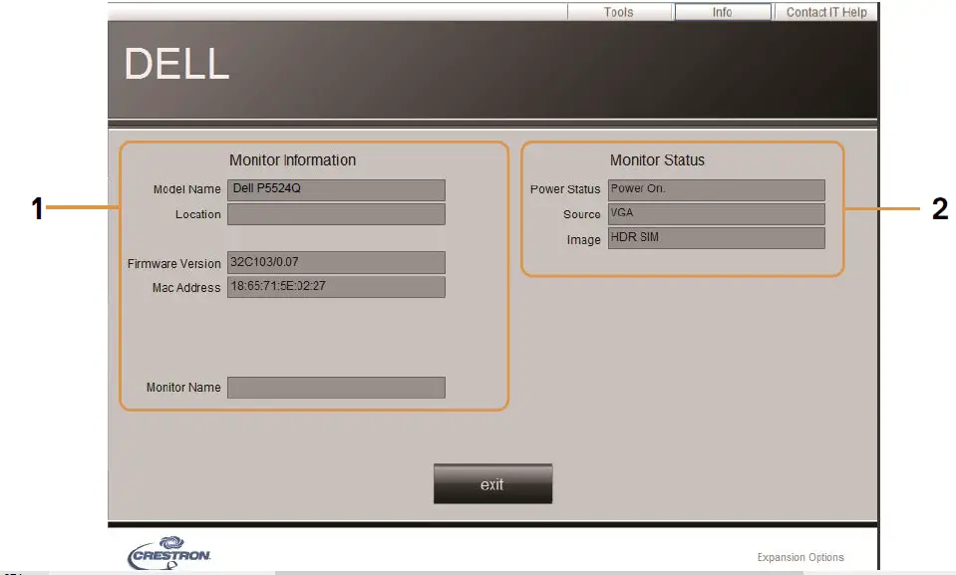This screenshot has height=575, width=956.
Task: Open the Tools tab
Action: (618, 12)
